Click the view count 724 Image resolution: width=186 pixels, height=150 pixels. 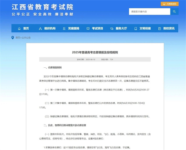point(112,59)
